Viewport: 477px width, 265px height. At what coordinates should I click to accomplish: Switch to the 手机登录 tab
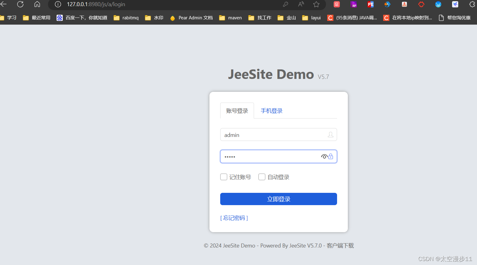click(272, 111)
